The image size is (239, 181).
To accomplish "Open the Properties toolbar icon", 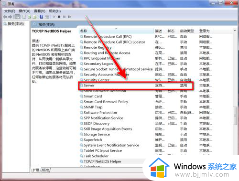I will pyautogui.click(x=24, y=17).
